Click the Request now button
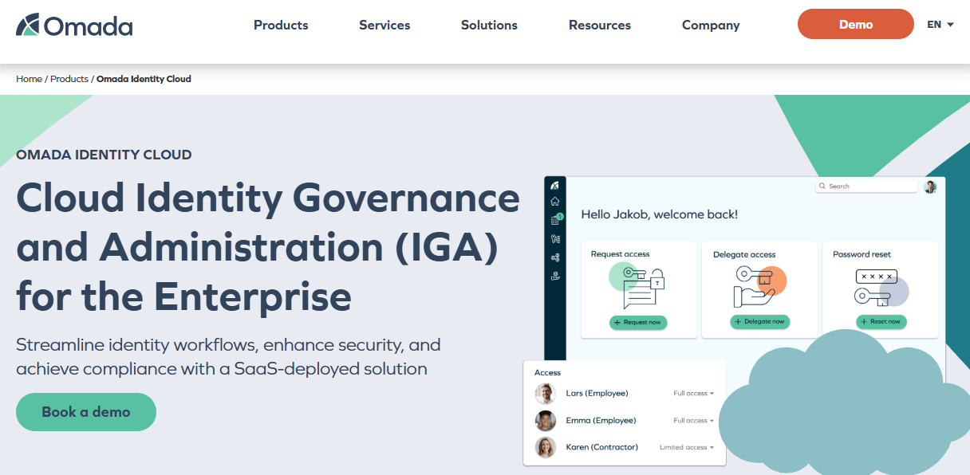 click(x=638, y=322)
